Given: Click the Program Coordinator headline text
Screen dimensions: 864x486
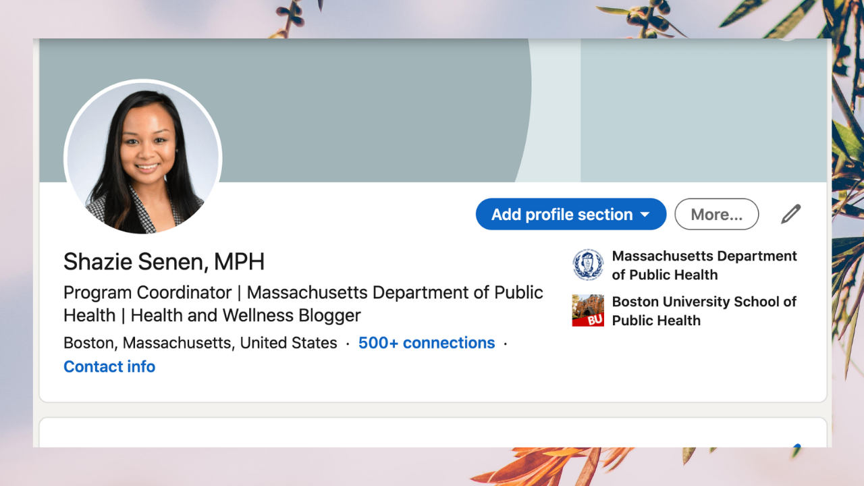Looking at the screenshot, I should (303, 304).
